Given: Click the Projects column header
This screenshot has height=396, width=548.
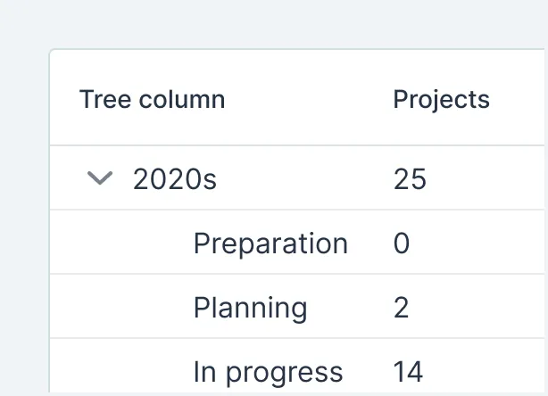Looking at the screenshot, I should click(x=441, y=99).
